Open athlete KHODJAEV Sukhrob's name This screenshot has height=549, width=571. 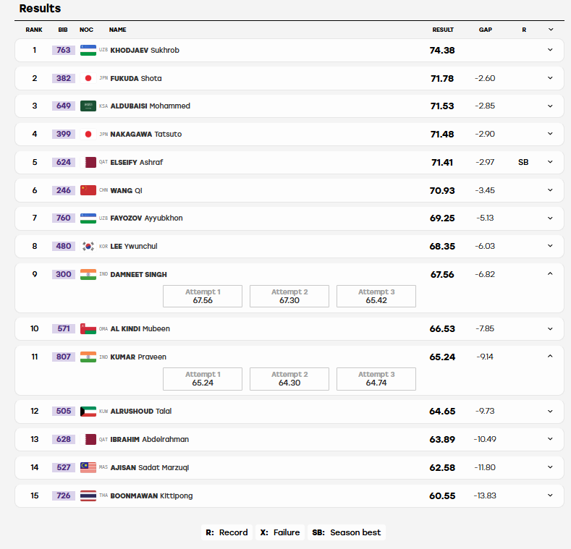[x=145, y=50]
